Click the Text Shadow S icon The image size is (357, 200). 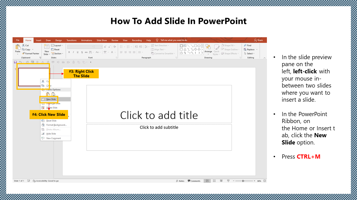tap(82, 52)
